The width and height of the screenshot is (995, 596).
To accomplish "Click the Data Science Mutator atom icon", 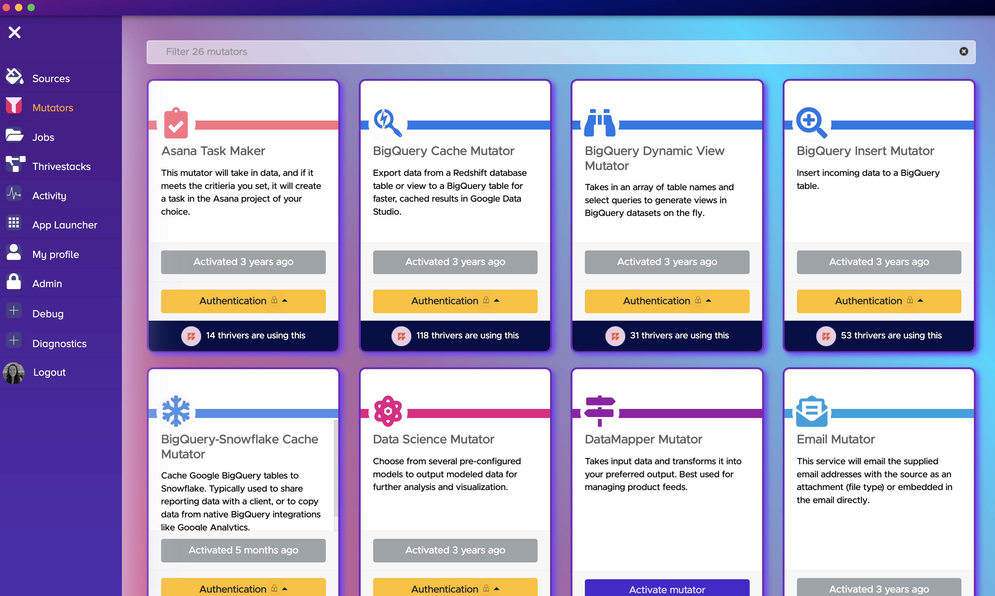I will tap(387, 411).
